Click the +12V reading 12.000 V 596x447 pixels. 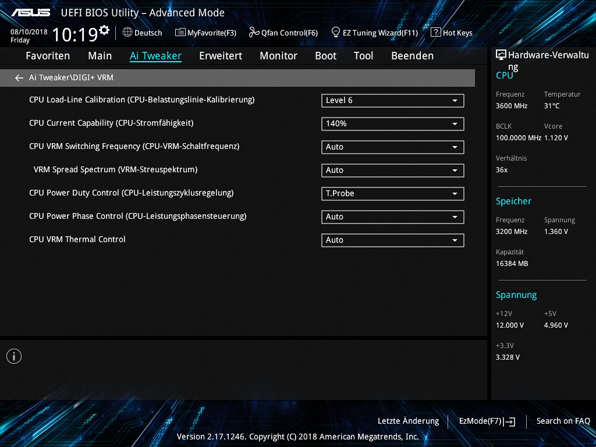[510, 325]
